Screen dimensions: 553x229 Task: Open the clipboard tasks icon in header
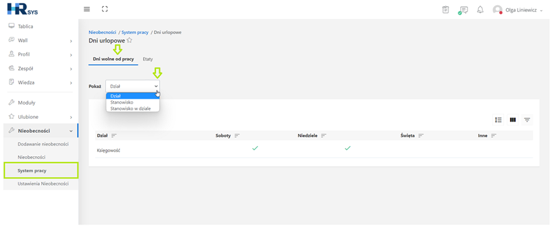(446, 10)
